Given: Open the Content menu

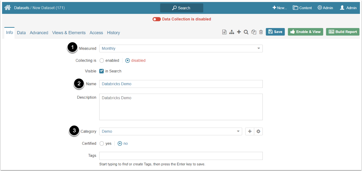Looking at the screenshot, I should tap(302, 8).
